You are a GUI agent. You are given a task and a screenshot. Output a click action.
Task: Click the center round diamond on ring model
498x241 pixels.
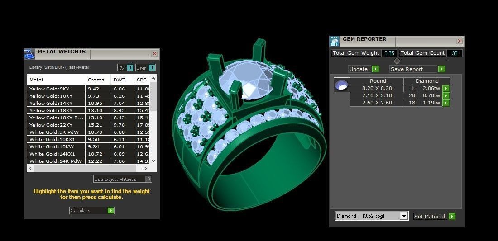(248, 79)
